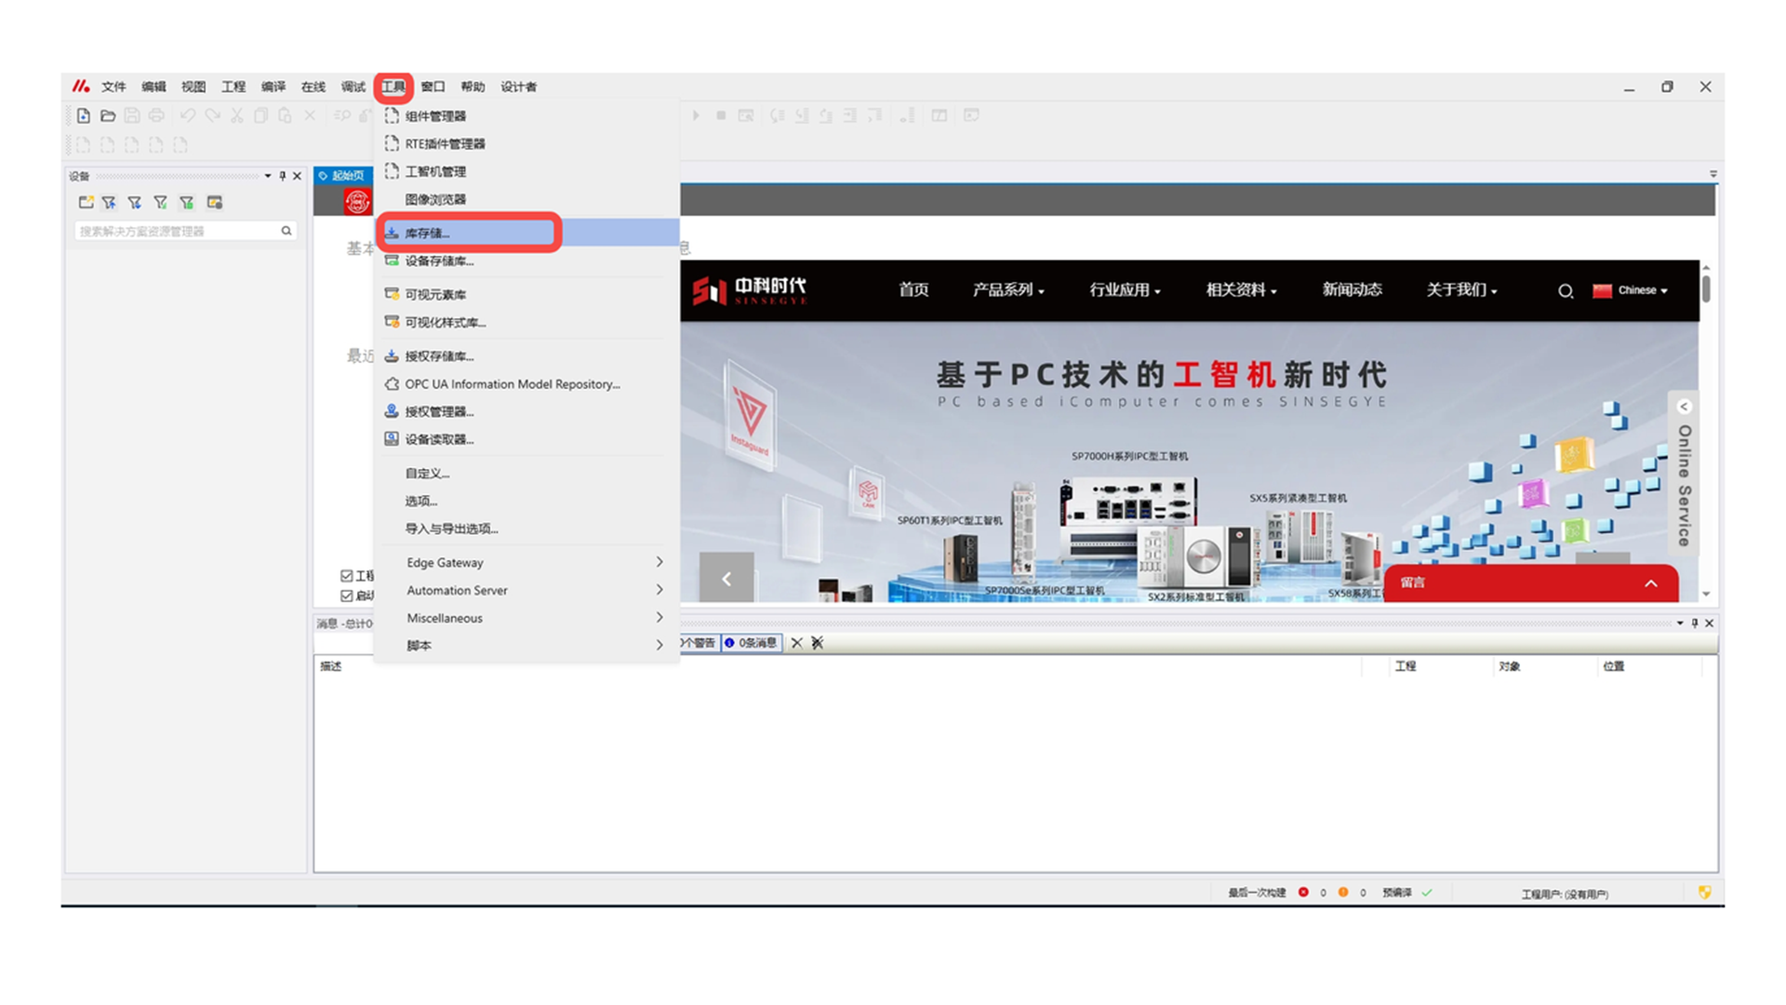This screenshot has width=1786, height=1005.
Task: Click the clear all messages icon
Action: (818, 643)
